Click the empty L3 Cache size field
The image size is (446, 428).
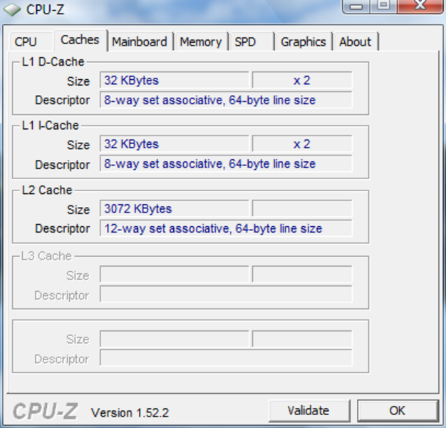coord(175,275)
